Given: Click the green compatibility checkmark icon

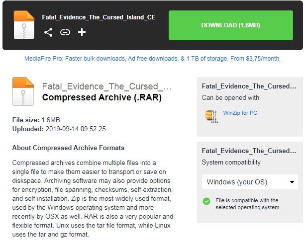Looking at the screenshot, I should (x=206, y=201).
